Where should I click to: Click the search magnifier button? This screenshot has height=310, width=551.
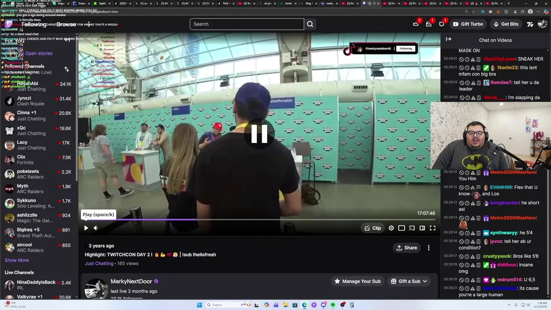coord(310,24)
